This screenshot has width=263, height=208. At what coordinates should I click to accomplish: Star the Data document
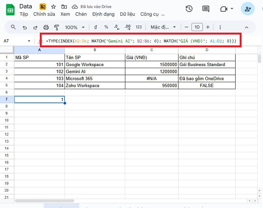coord(53,7)
